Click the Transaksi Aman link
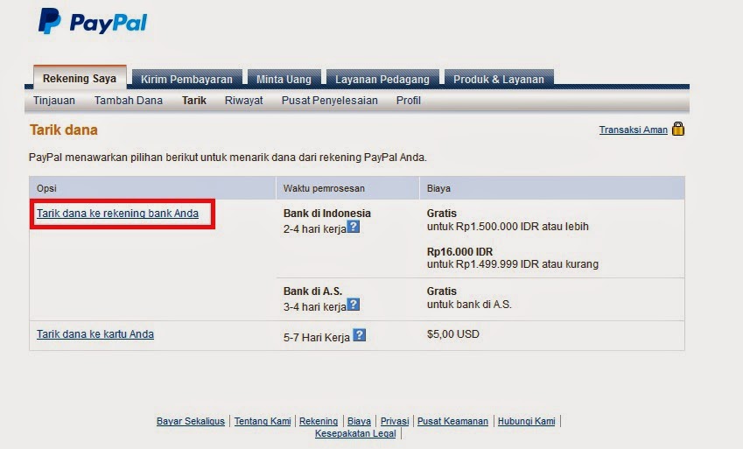 pos(633,130)
